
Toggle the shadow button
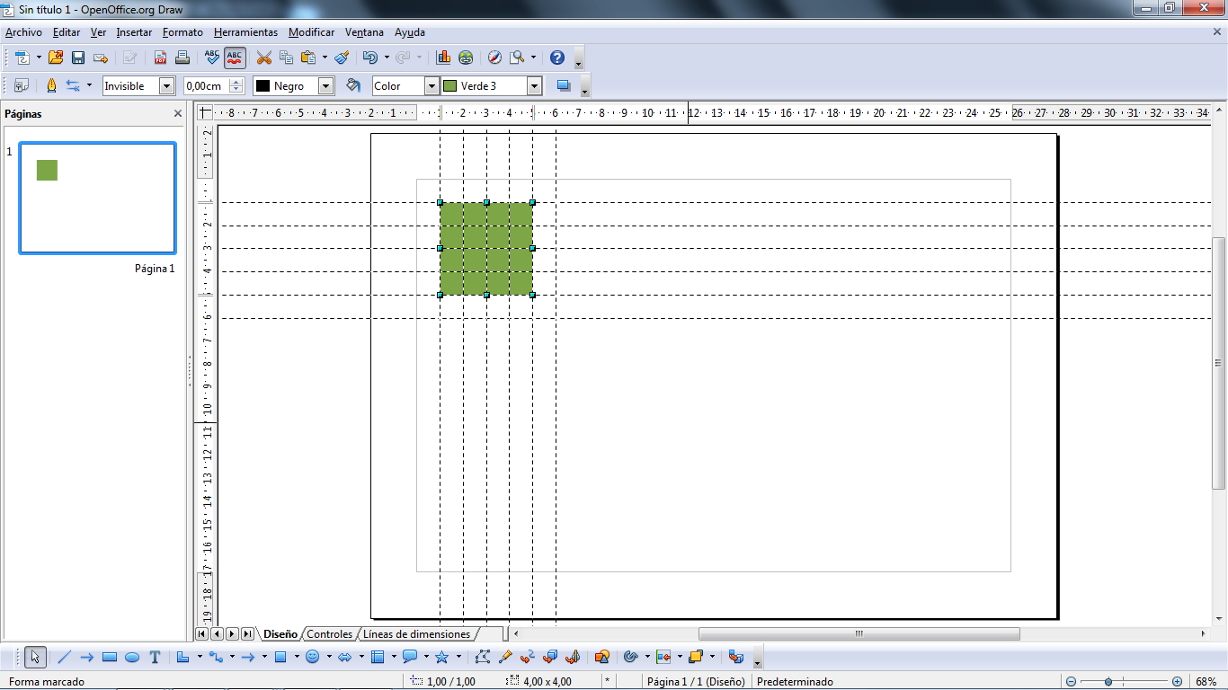pyautogui.click(x=564, y=85)
